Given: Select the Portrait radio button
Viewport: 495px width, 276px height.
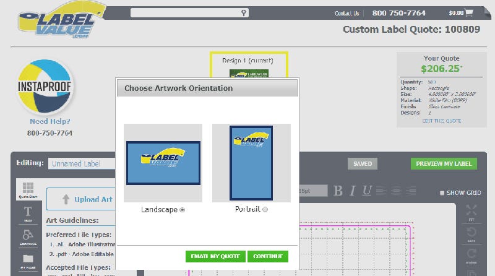Looking at the screenshot, I should pyautogui.click(x=265, y=209).
